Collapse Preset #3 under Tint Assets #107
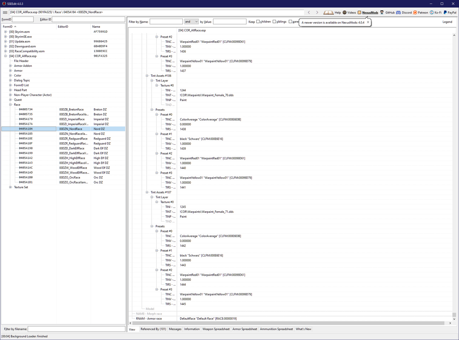This screenshot has width=459, height=340. click(157, 289)
